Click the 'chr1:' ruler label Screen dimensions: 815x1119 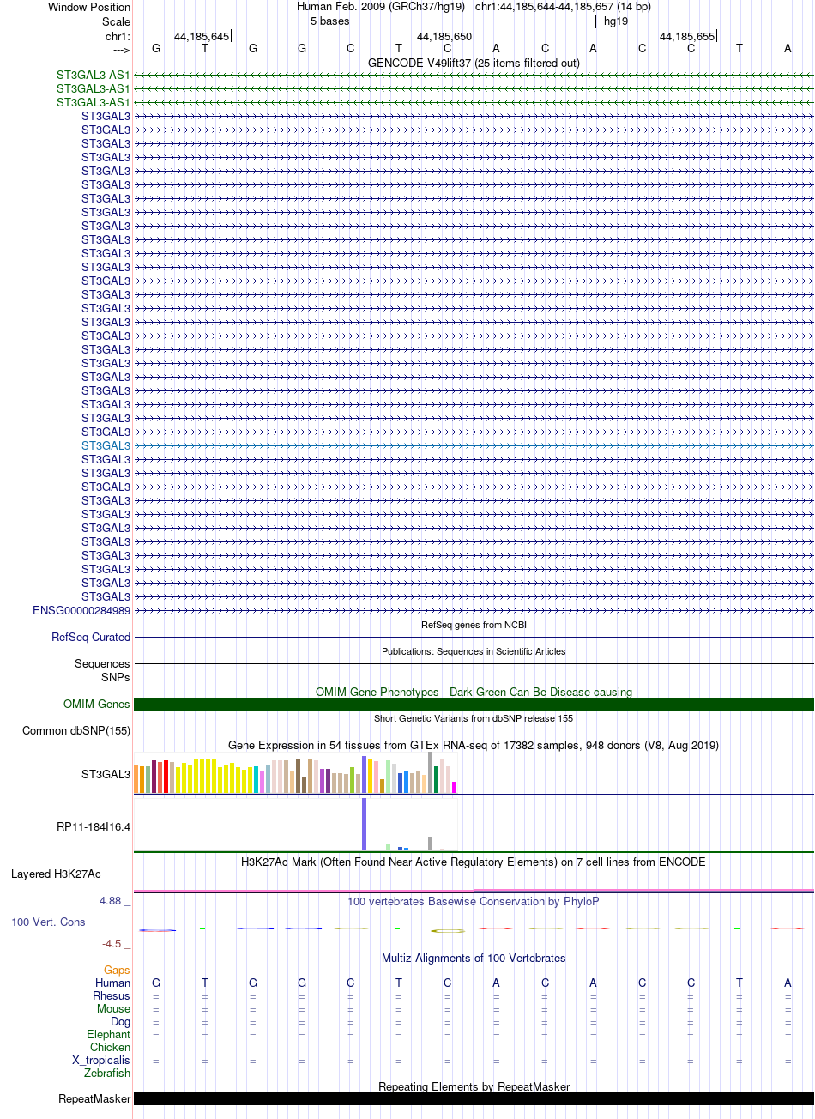pos(118,37)
